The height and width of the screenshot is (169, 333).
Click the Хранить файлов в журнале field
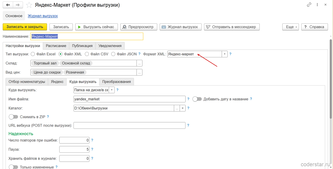pyautogui.click(x=74, y=158)
